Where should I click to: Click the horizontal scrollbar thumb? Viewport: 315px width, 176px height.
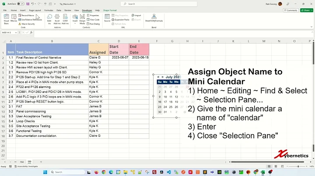[269, 162]
